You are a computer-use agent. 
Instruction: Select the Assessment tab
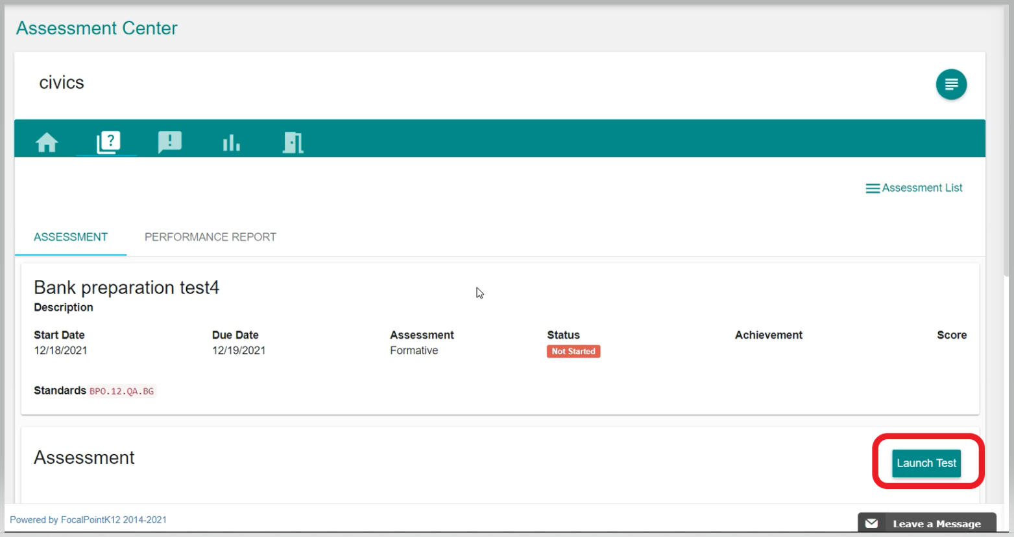tap(71, 237)
